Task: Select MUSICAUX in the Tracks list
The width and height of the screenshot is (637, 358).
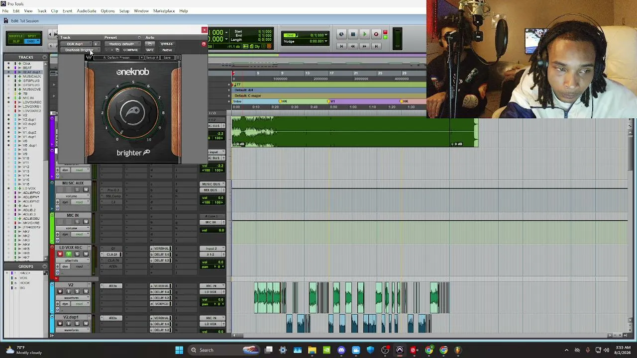Action: (x=31, y=77)
